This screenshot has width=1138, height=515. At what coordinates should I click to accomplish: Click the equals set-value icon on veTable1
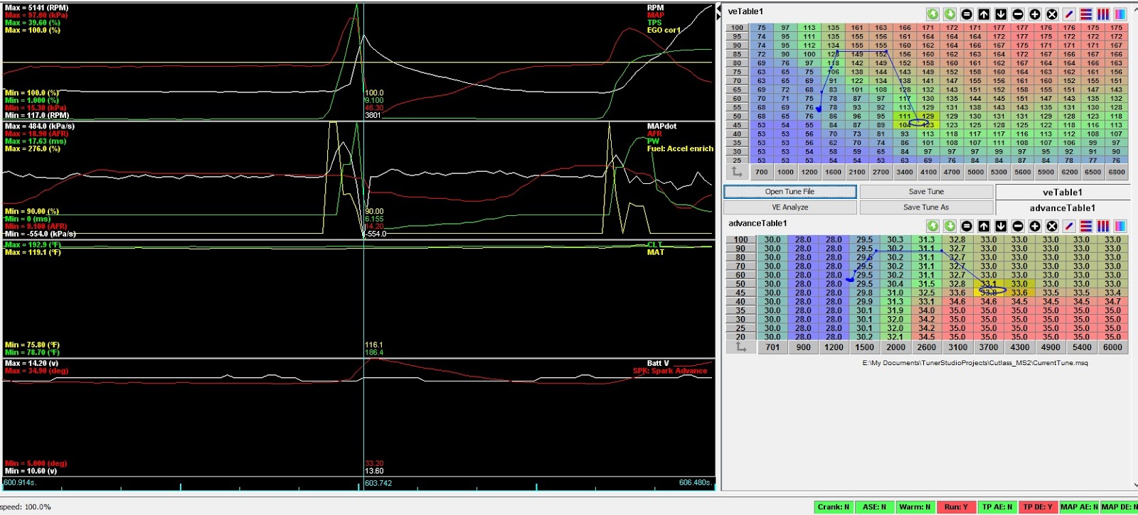[967, 14]
